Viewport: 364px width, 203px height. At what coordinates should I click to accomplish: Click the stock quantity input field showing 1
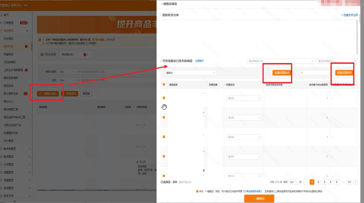316,73
